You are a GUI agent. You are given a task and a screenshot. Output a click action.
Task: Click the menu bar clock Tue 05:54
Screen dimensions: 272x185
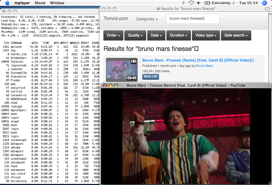click(248, 3)
